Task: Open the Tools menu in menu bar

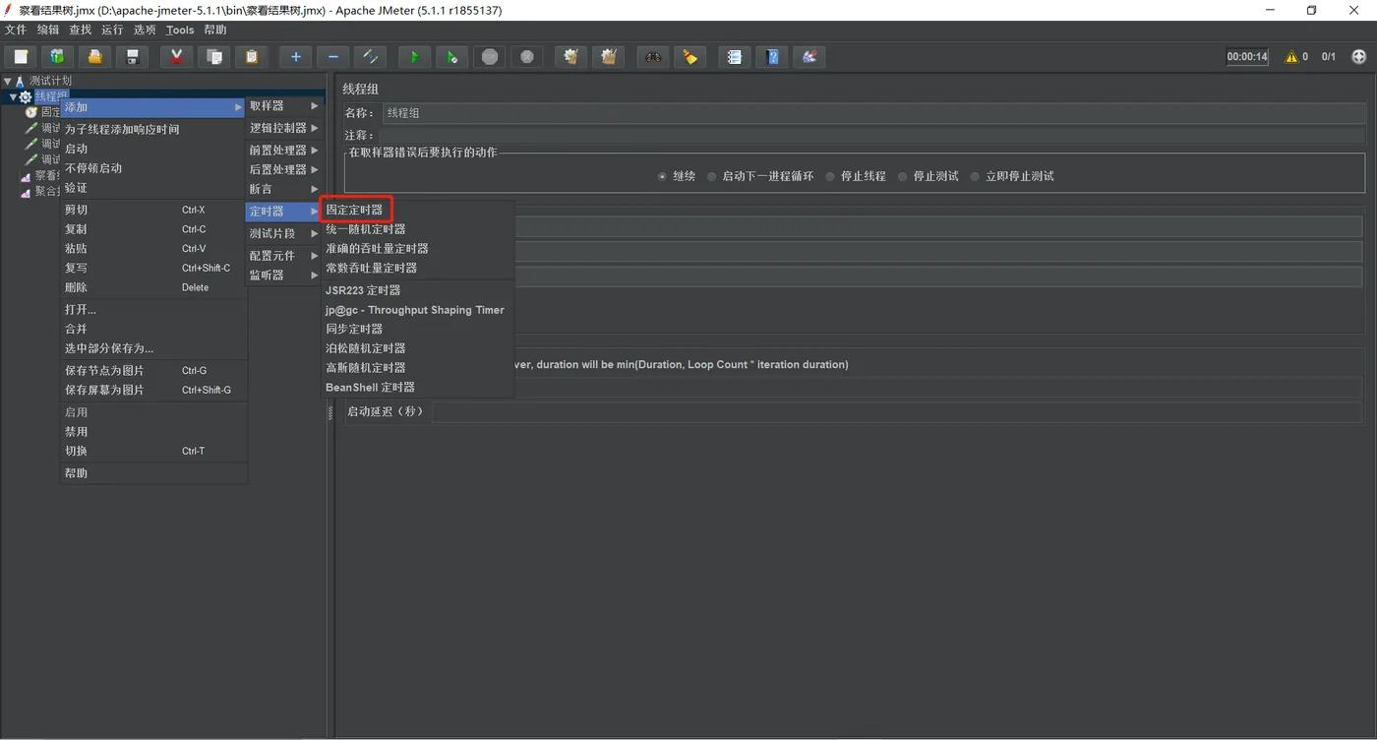Action: (180, 31)
